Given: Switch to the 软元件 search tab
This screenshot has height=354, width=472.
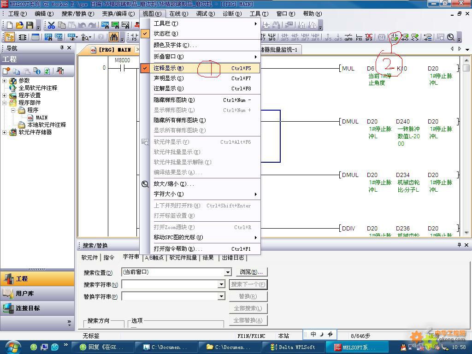Looking at the screenshot, I should 89,258.
